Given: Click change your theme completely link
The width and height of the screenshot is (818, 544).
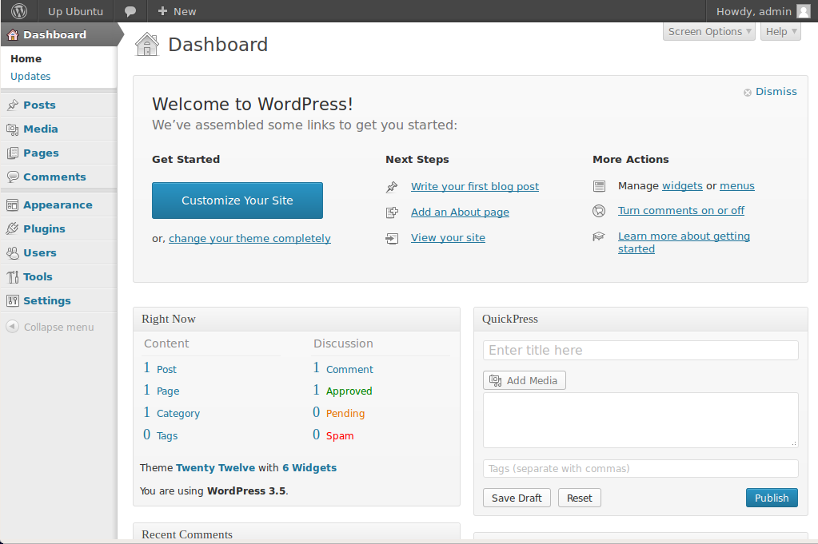Looking at the screenshot, I should click(250, 239).
